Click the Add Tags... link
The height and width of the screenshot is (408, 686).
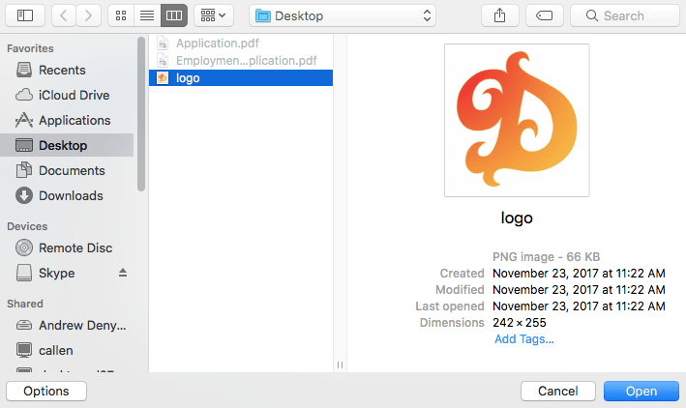click(x=524, y=339)
